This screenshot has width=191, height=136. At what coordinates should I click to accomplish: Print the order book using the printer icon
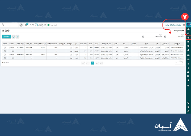point(8,31)
